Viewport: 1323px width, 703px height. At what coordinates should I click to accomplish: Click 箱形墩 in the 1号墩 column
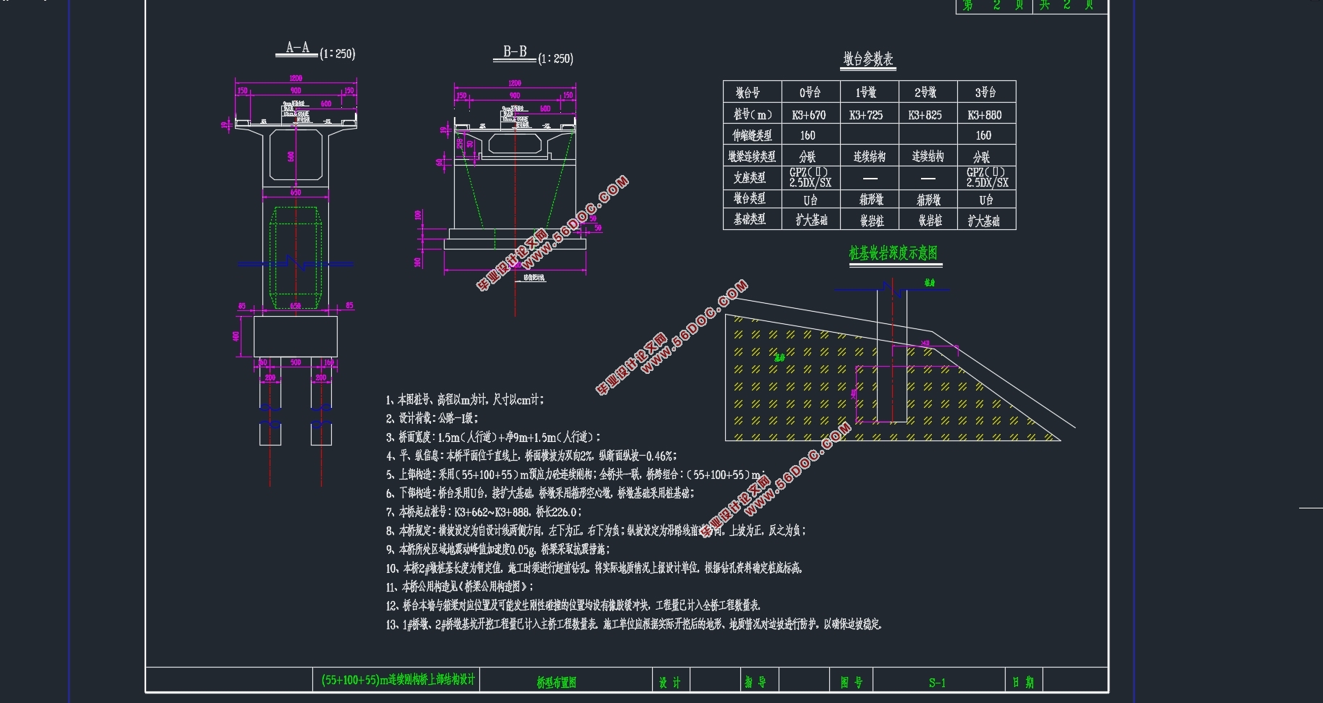[x=871, y=200]
